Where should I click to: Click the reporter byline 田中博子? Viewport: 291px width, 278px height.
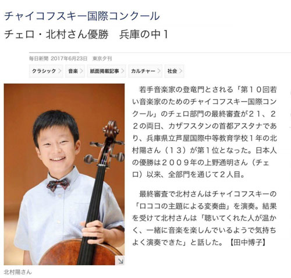[x=247, y=242]
